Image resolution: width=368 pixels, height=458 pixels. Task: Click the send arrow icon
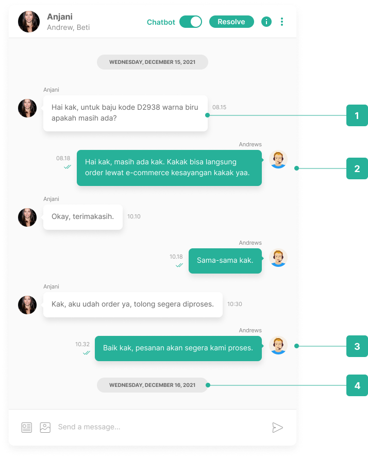(277, 427)
